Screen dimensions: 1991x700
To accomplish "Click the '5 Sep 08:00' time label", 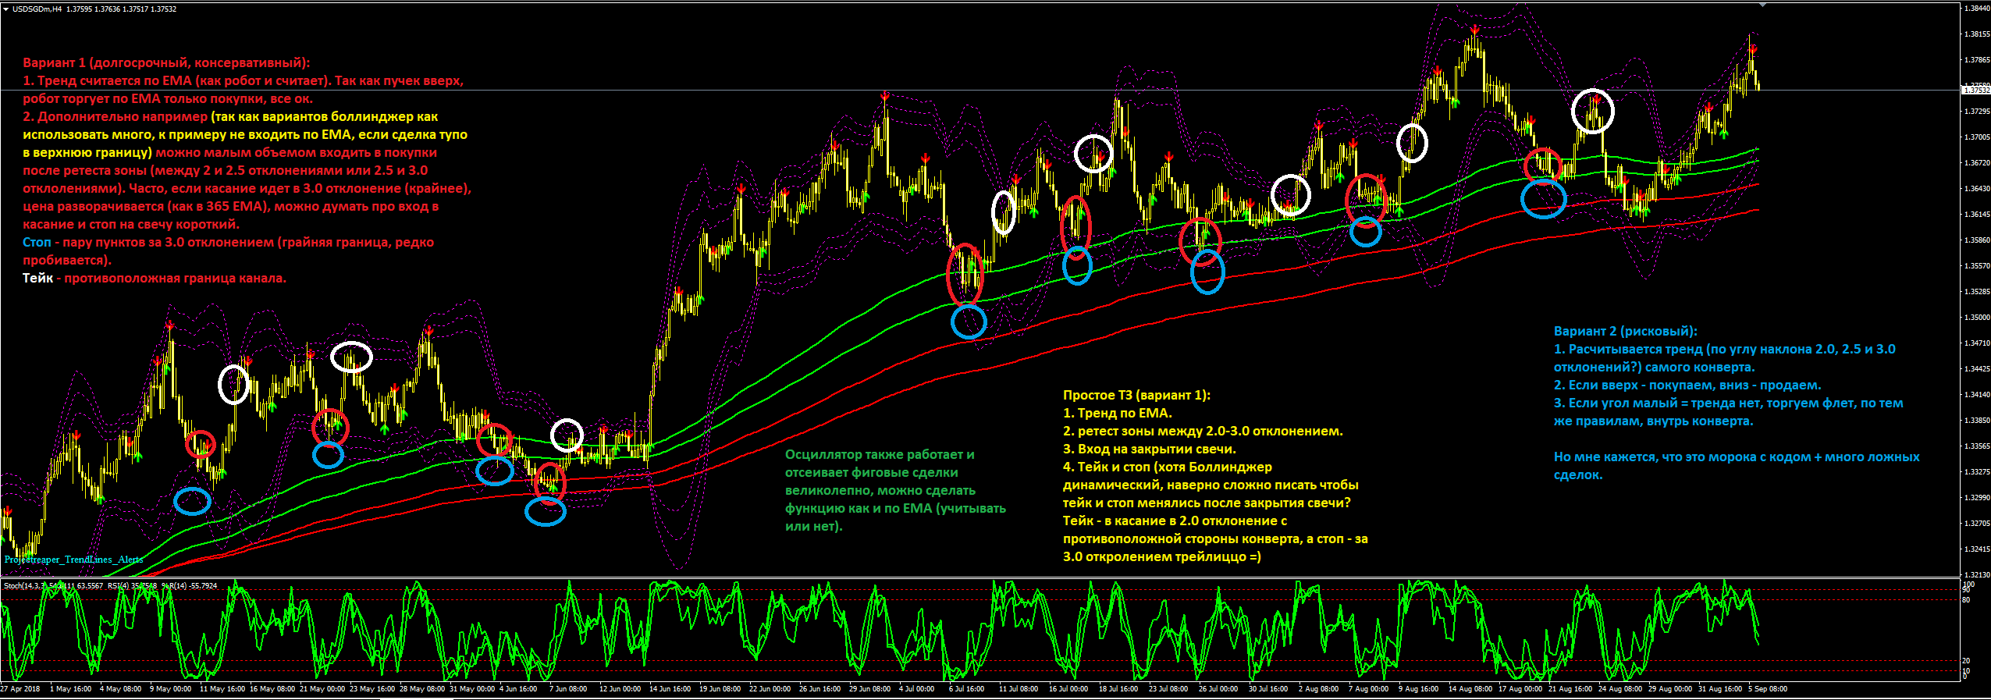I will 1768,689.
